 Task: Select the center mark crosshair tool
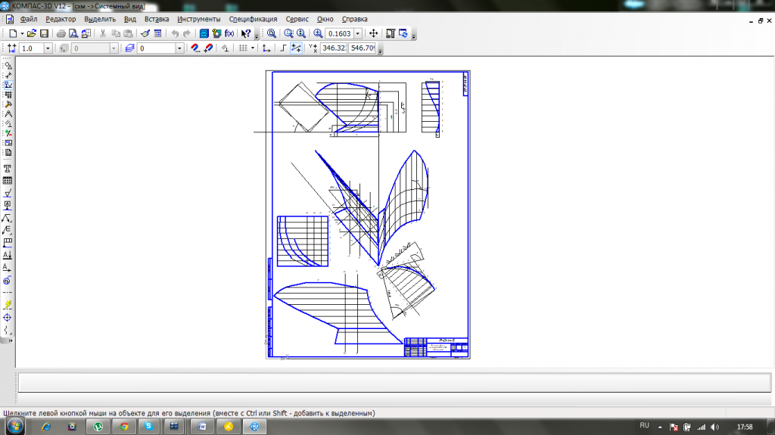(8, 318)
